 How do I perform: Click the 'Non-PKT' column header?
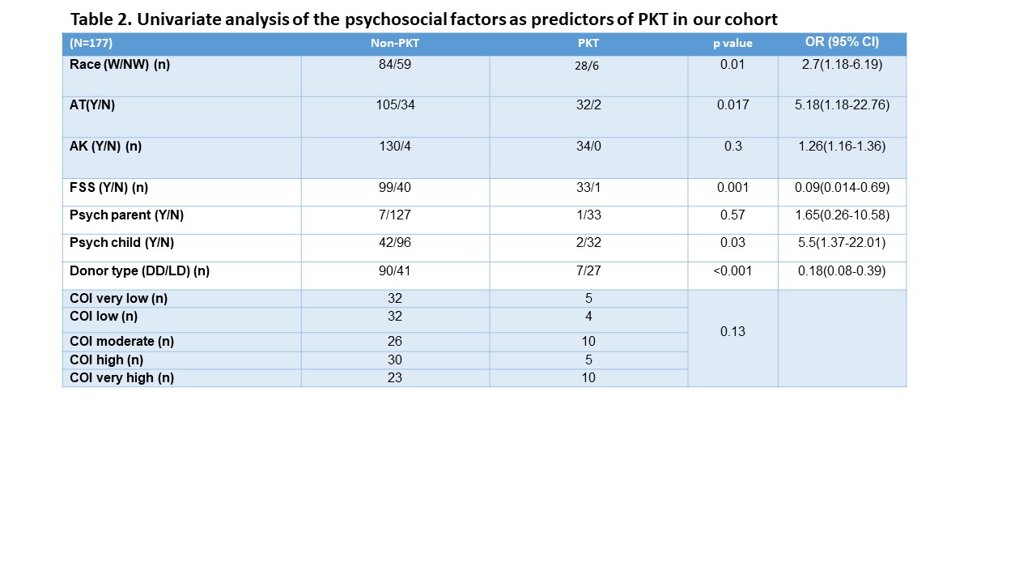tap(395, 44)
